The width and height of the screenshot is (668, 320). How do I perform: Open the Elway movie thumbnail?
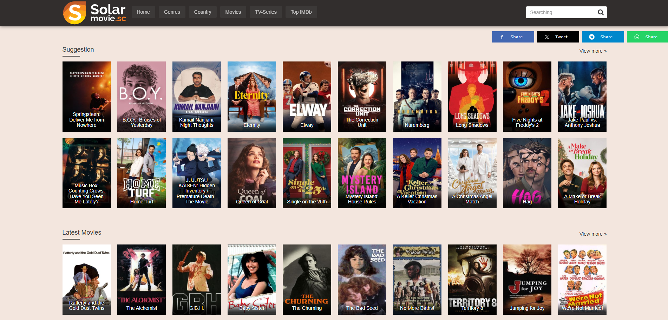point(307,97)
